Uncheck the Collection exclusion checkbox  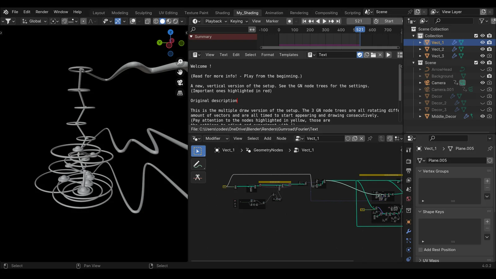pyautogui.click(x=476, y=35)
